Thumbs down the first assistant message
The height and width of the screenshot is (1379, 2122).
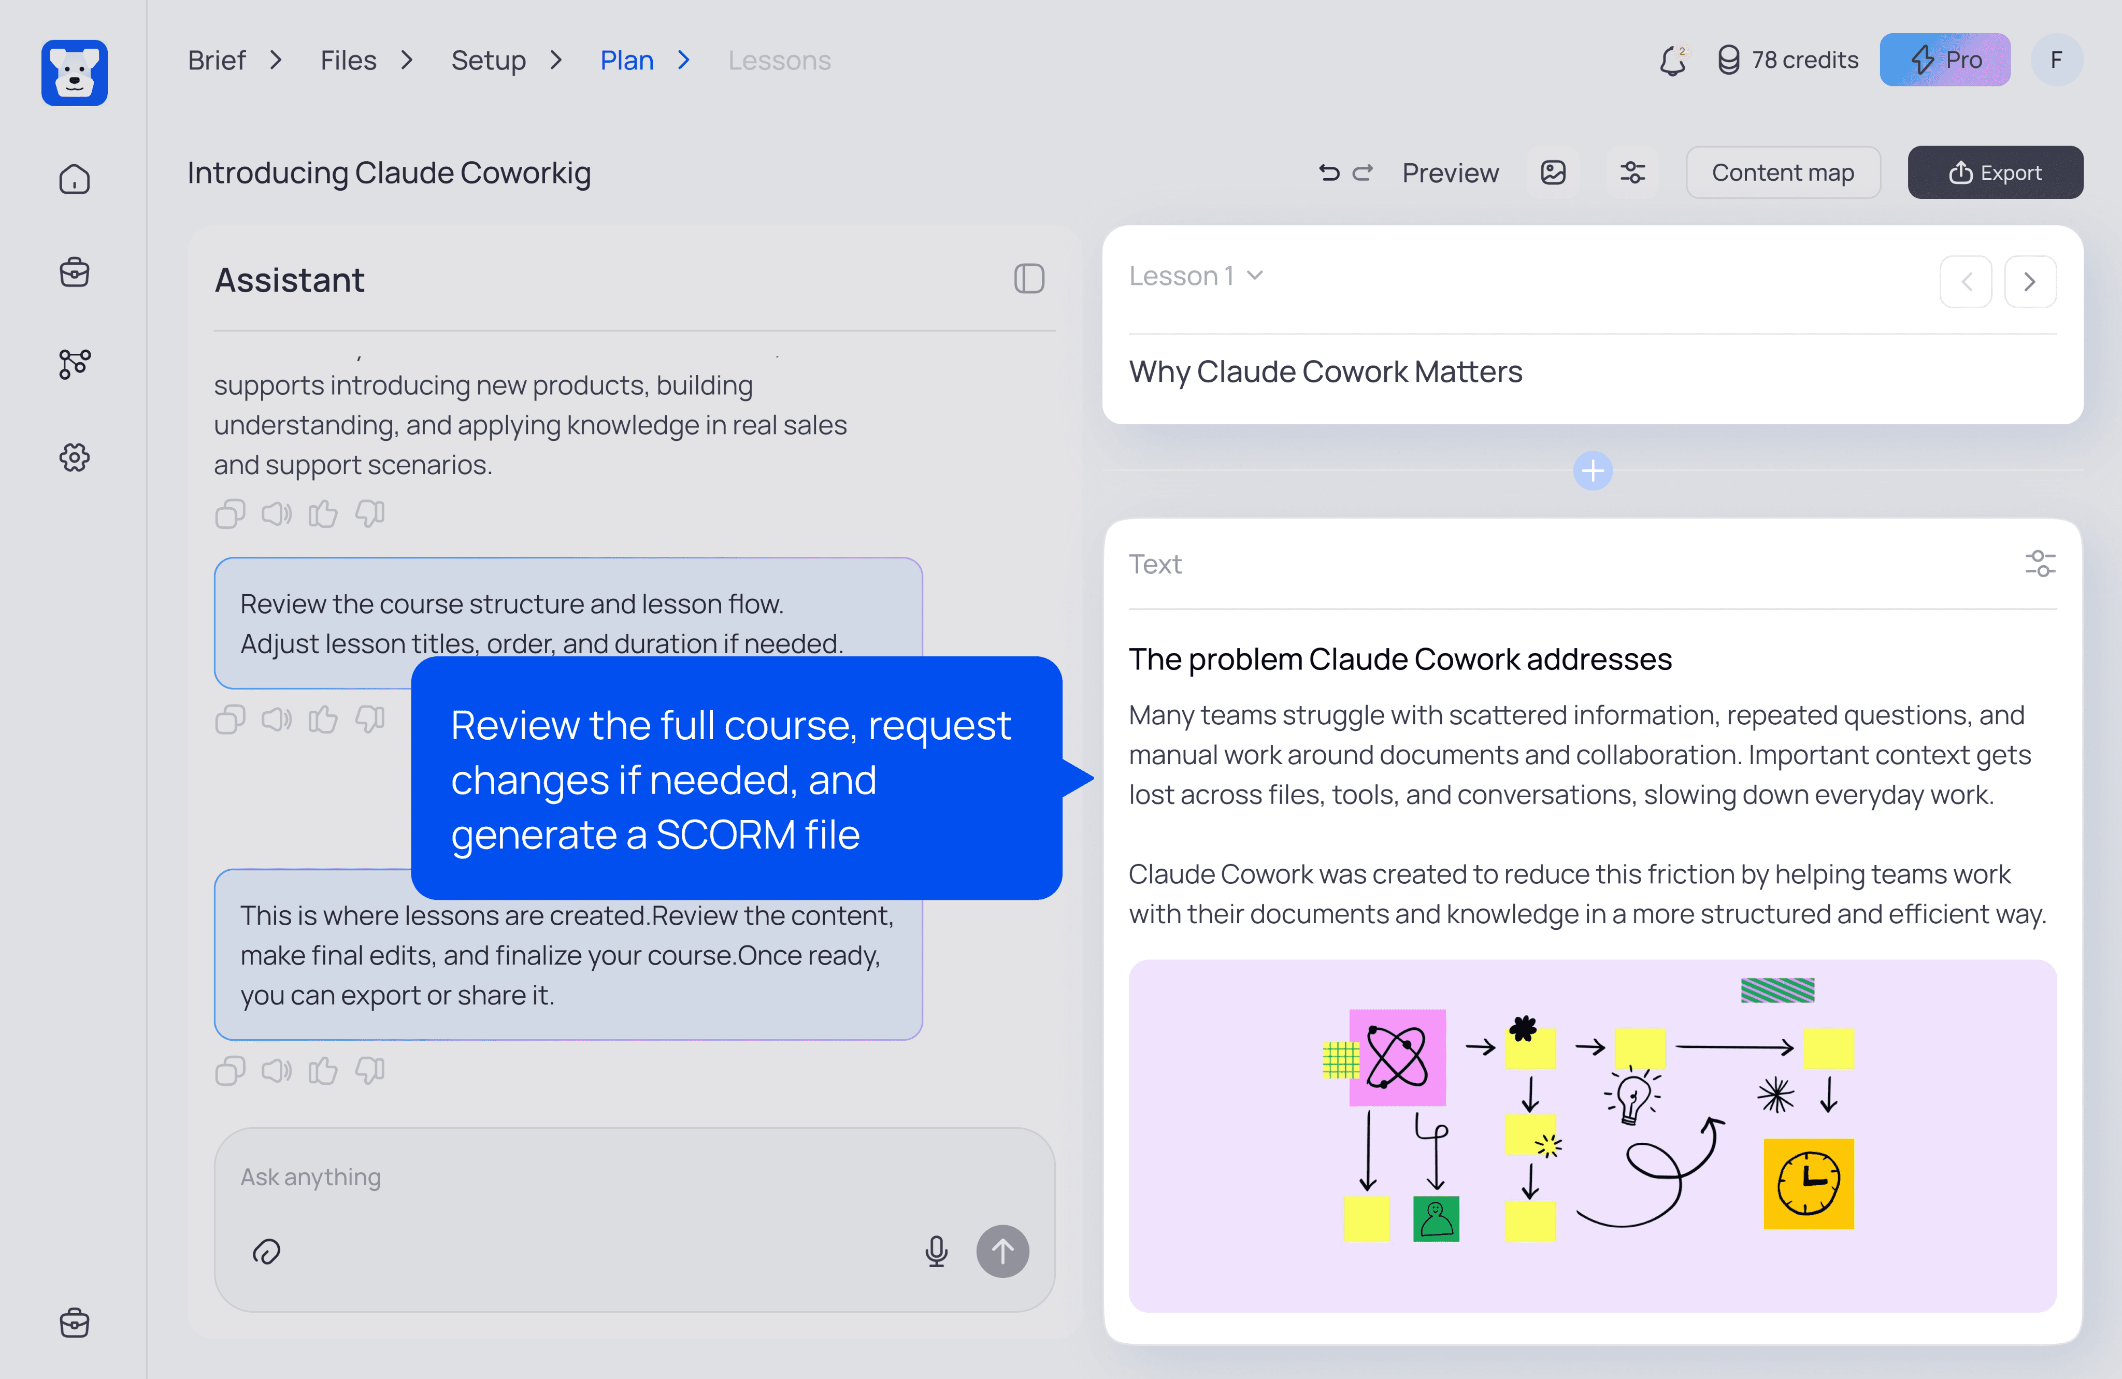[x=370, y=513]
